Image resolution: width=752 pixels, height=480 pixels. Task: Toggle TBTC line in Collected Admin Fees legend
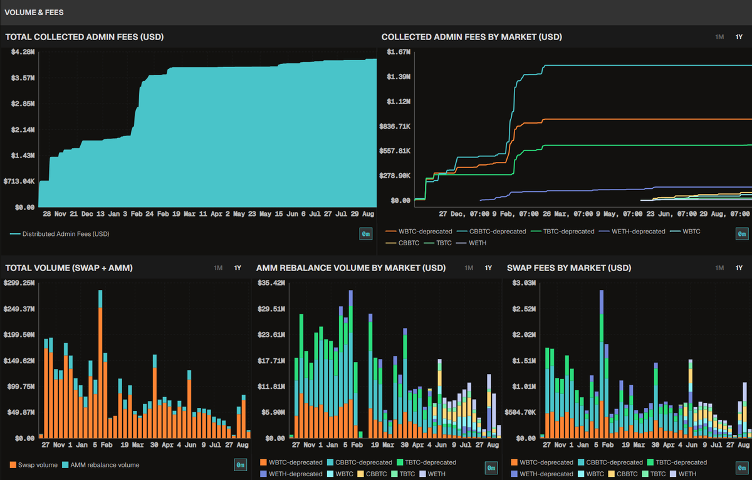[x=438, y=242]
